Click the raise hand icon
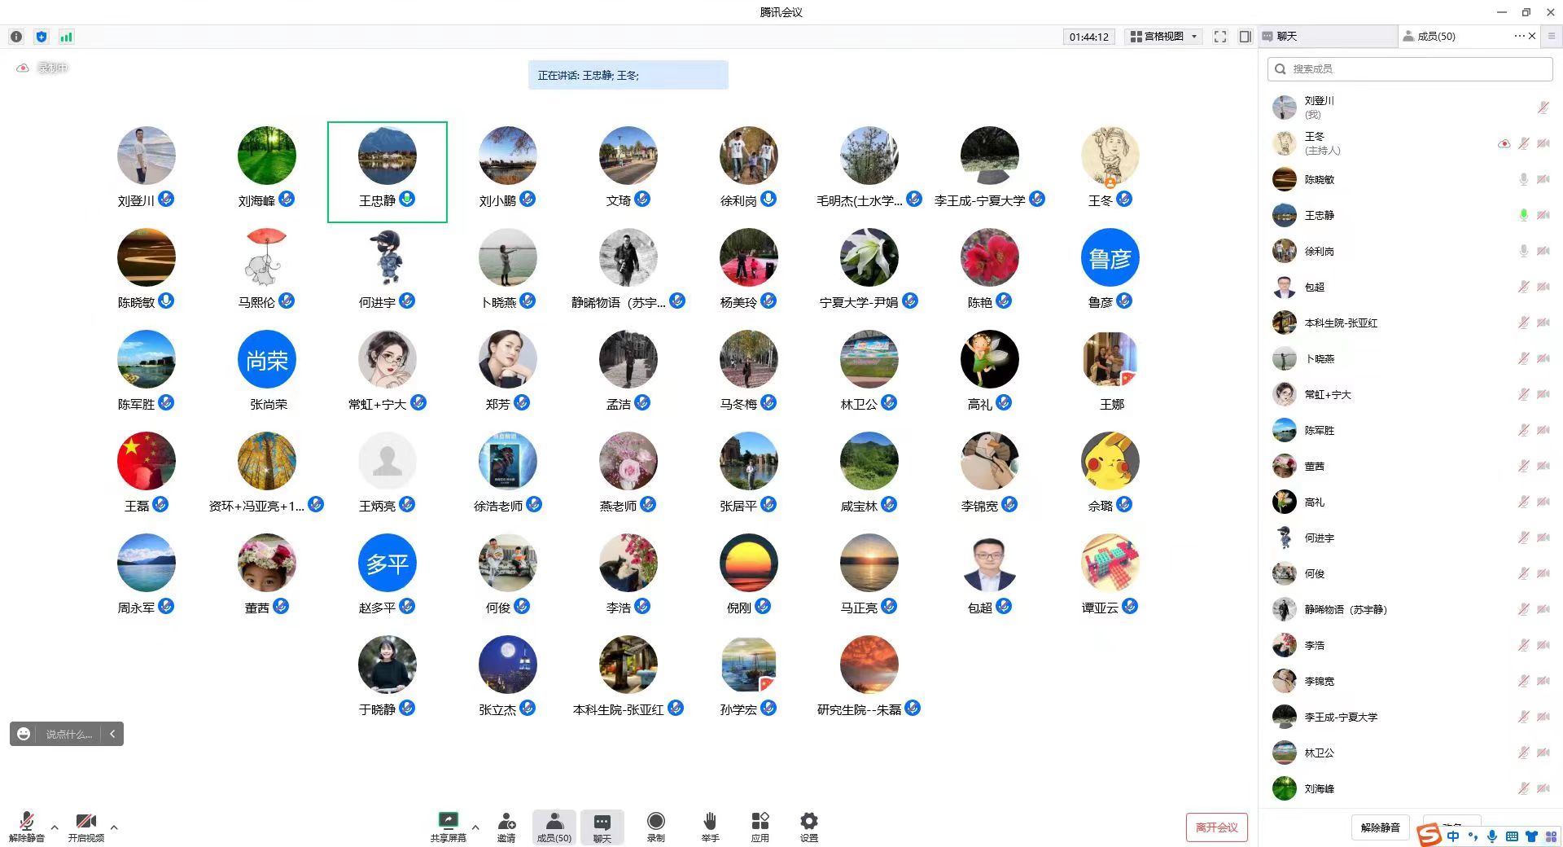 pos(710,821)
